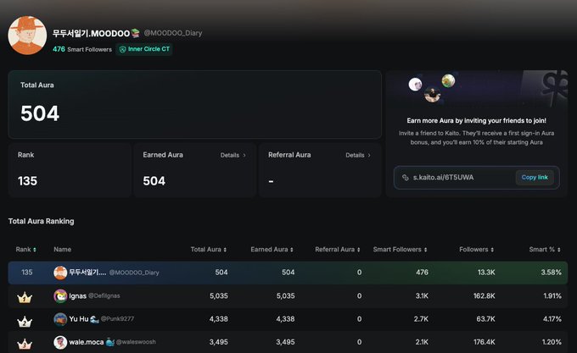This screenshot has height=353, width=577.
Task: Sort table by Smart % column
Action: coord(545,250)
